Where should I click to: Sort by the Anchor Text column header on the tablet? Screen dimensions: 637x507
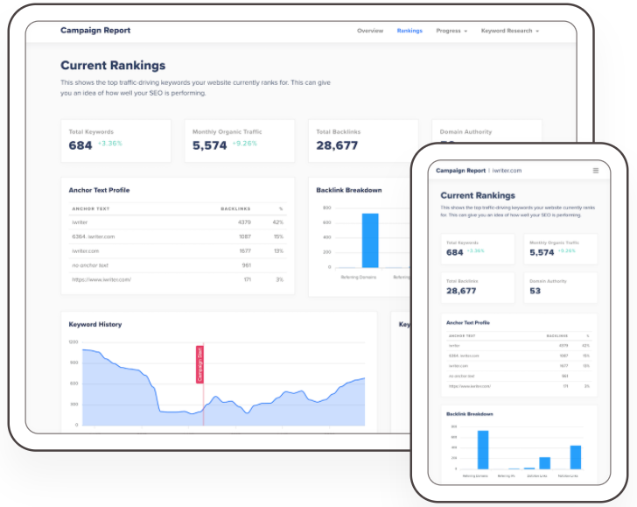click(x=91, y=208)
